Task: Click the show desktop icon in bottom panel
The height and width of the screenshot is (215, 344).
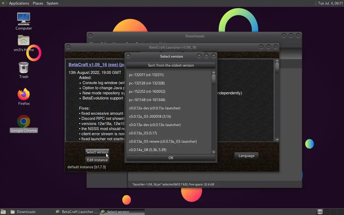Action: coord(3,212)
